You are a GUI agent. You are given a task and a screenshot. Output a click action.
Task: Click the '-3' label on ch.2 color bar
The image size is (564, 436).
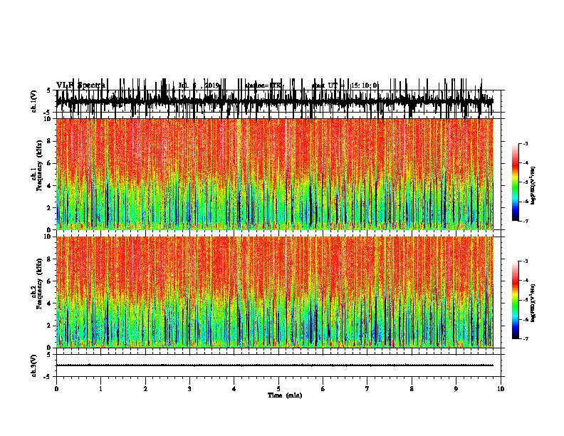click(x=526, y=261)
